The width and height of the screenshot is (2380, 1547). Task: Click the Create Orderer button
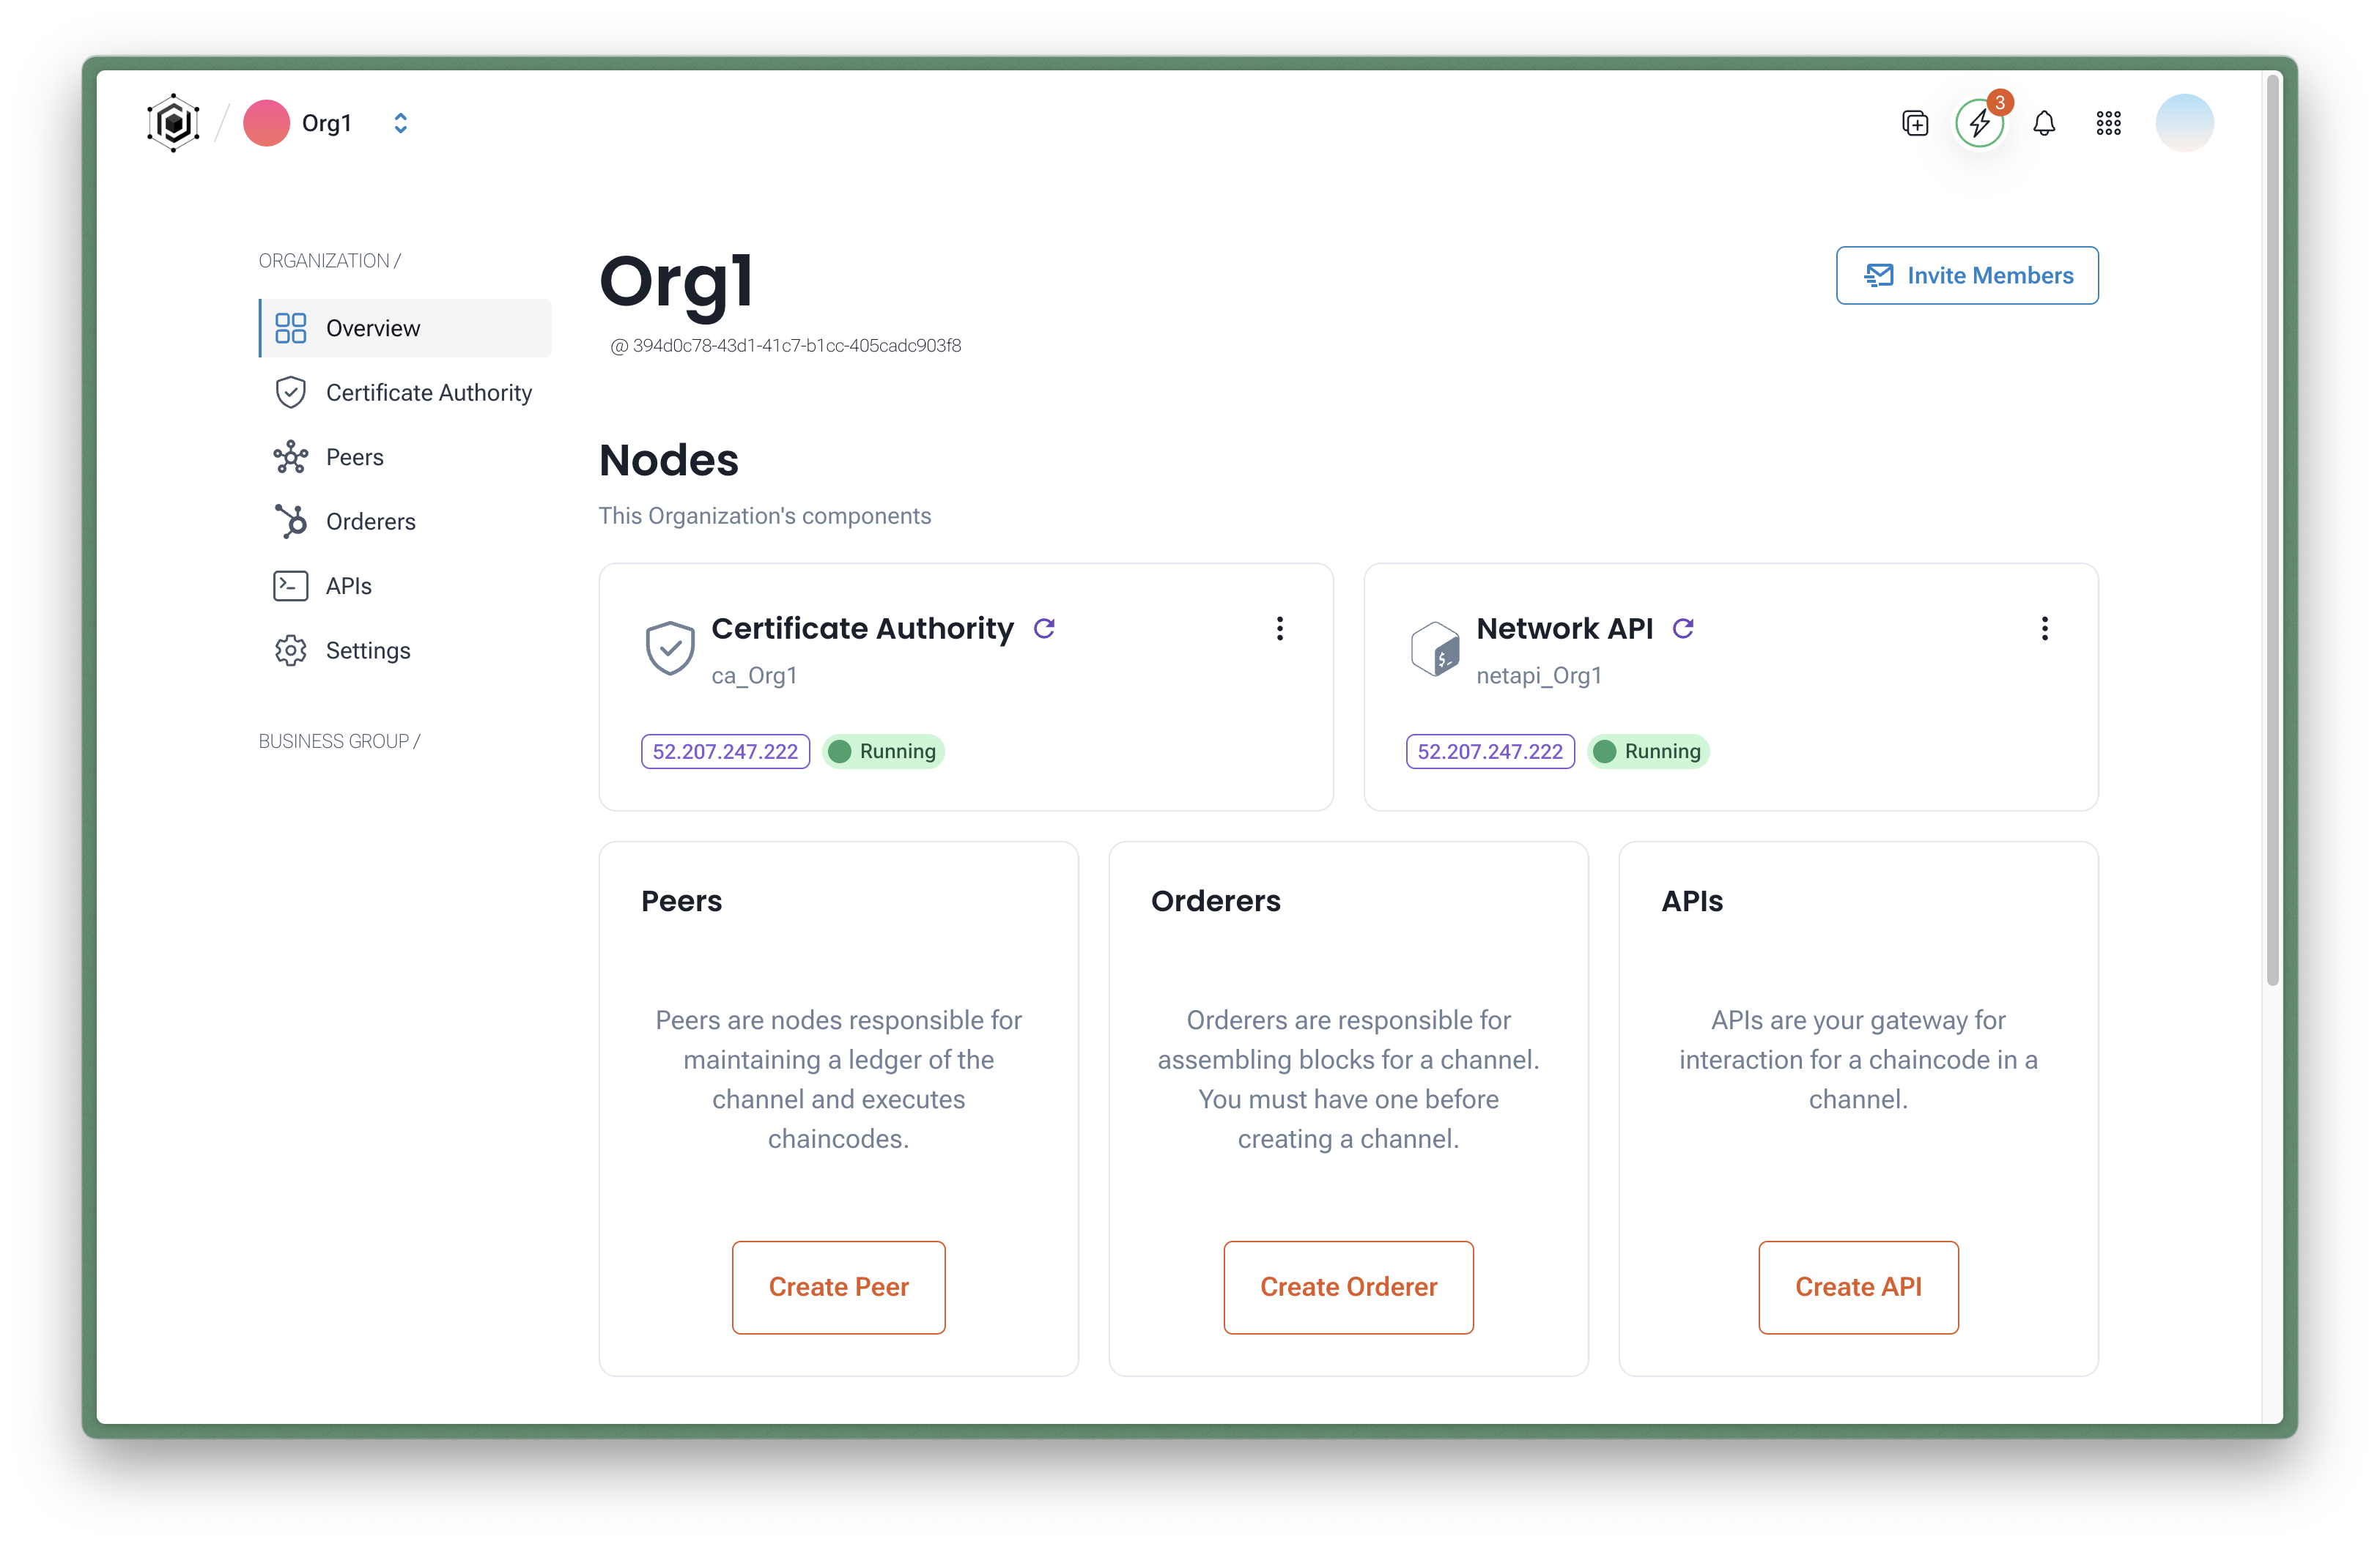1350,1287
